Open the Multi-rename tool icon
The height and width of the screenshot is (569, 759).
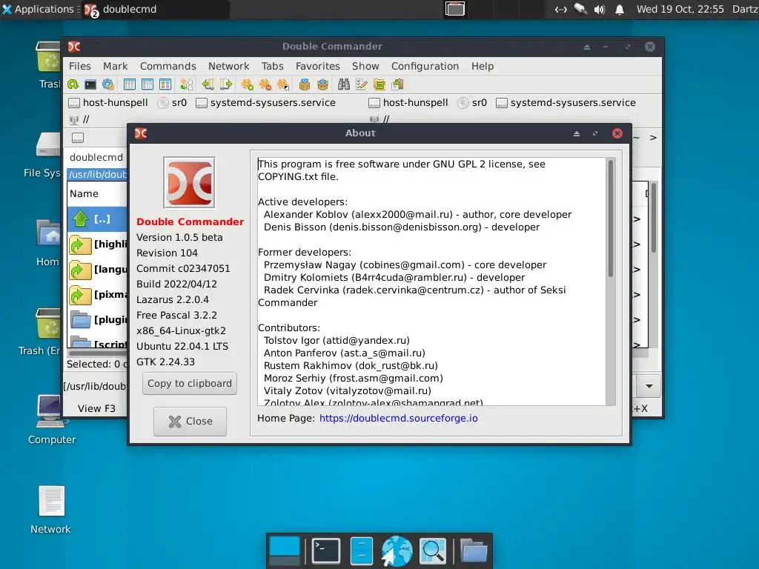[362, 84]
